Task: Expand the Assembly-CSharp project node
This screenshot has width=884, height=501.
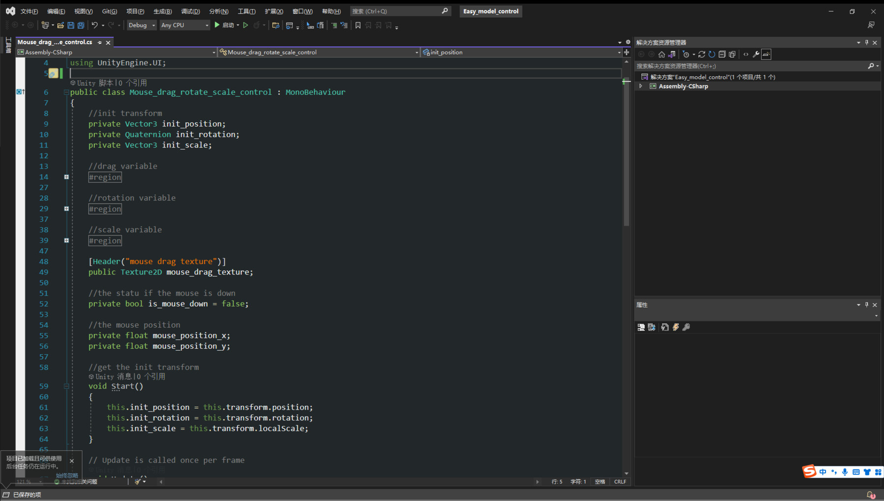Action: (x=641, y=86)
